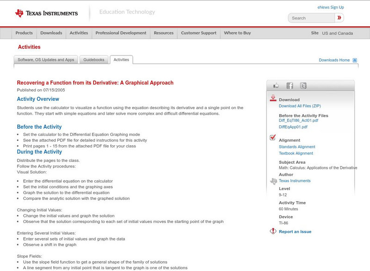Click the Texas Instruments author icon
Viewport: 370px width, 271px height.
[273, 181]
